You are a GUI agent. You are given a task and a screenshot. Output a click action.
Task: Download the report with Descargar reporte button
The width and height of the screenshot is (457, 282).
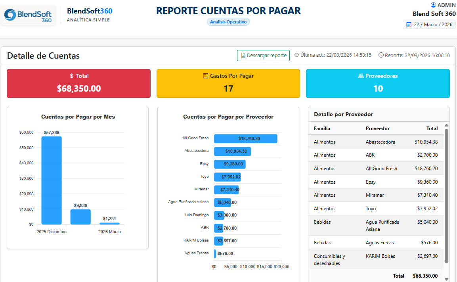tap(263, 56)
